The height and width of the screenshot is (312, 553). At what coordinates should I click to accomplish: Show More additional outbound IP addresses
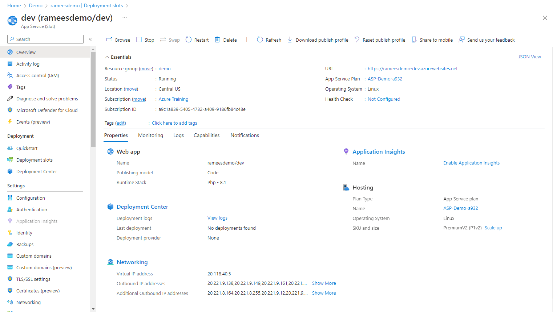pos(324,293)
